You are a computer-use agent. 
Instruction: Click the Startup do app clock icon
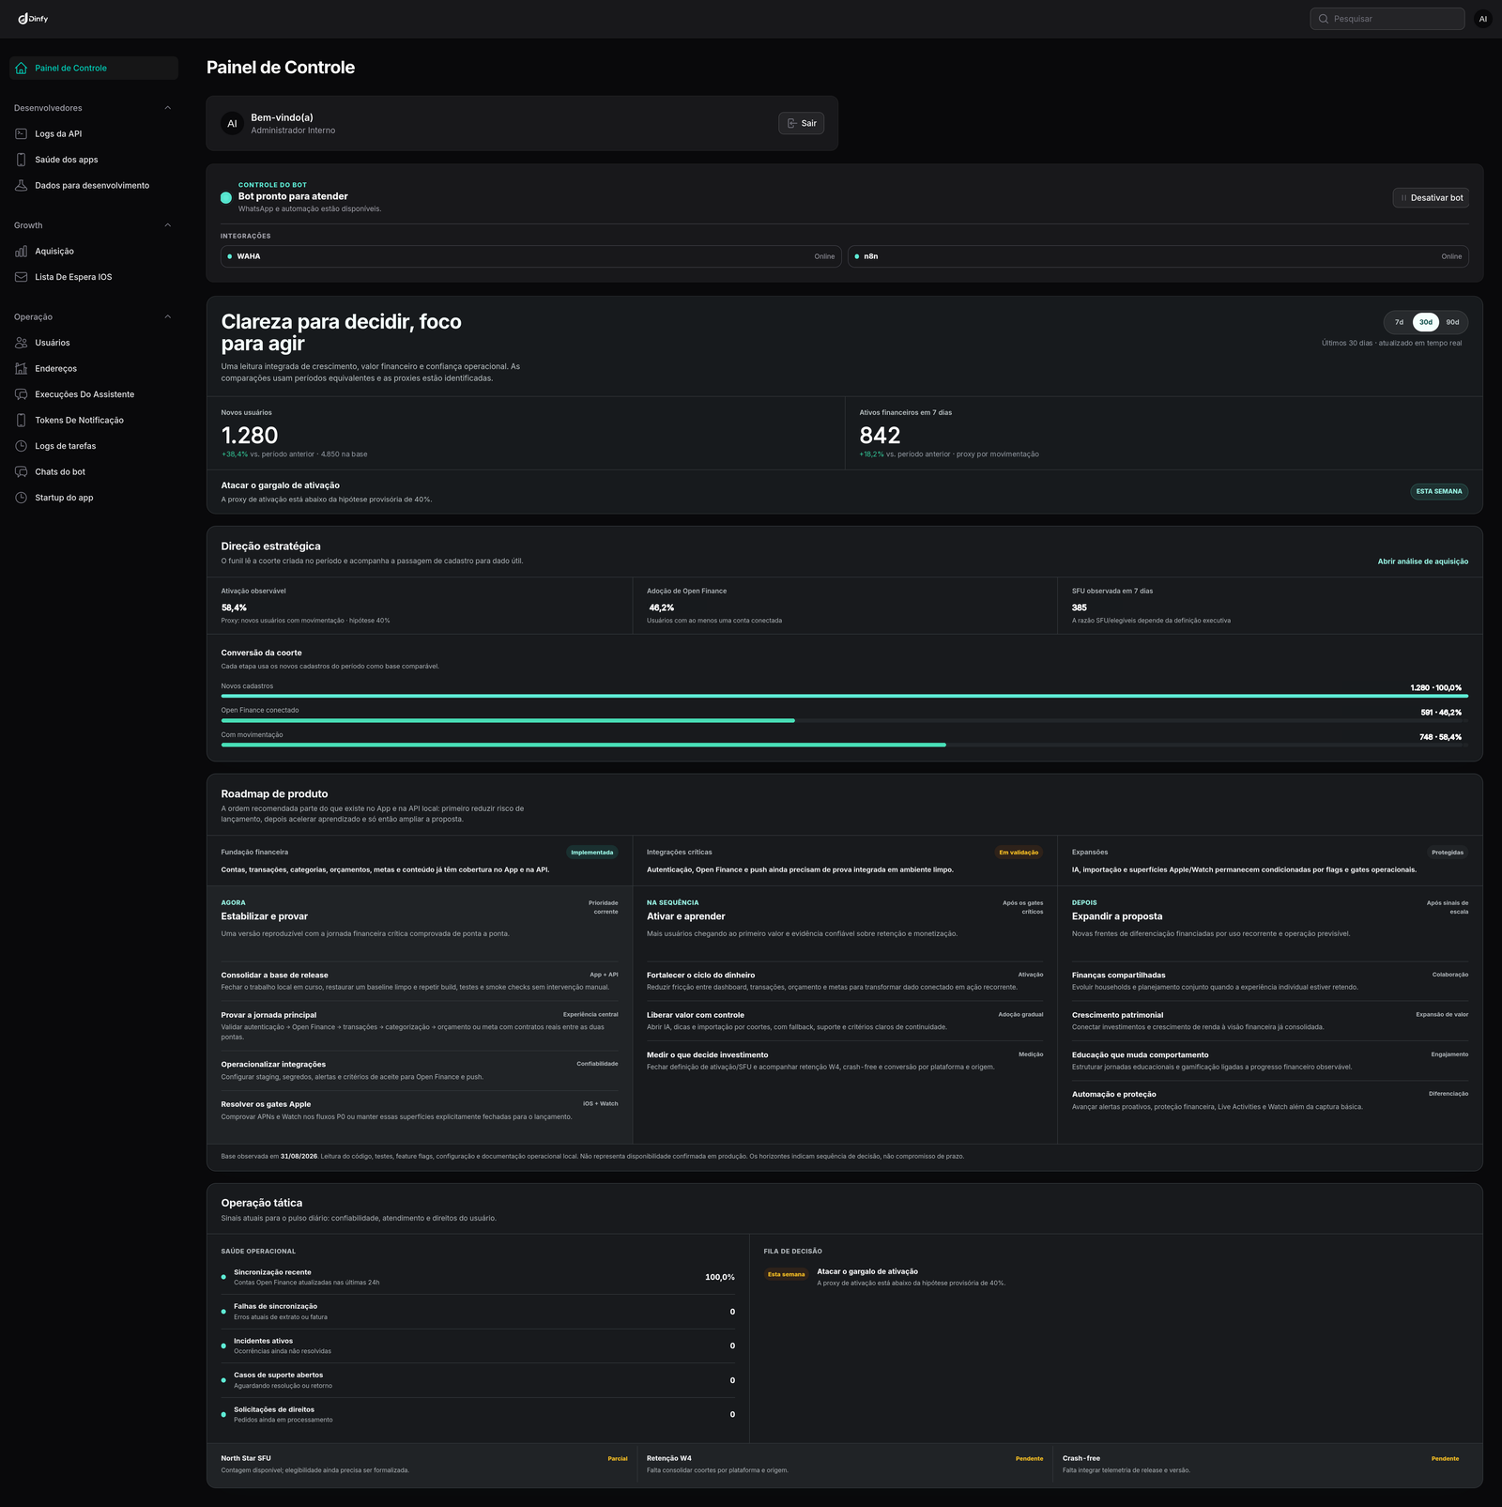point(22,498)
